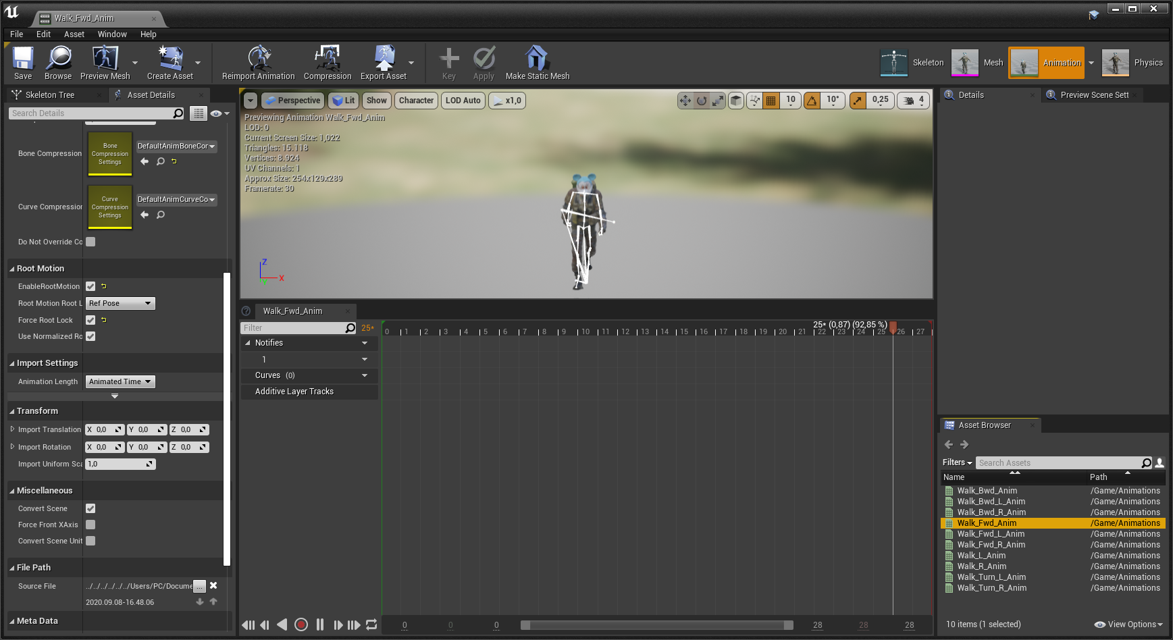The width and height of the screenshot is (1173, 640).
Task: Open Animation Length dropdown
Action: click(x=120, y=381)
